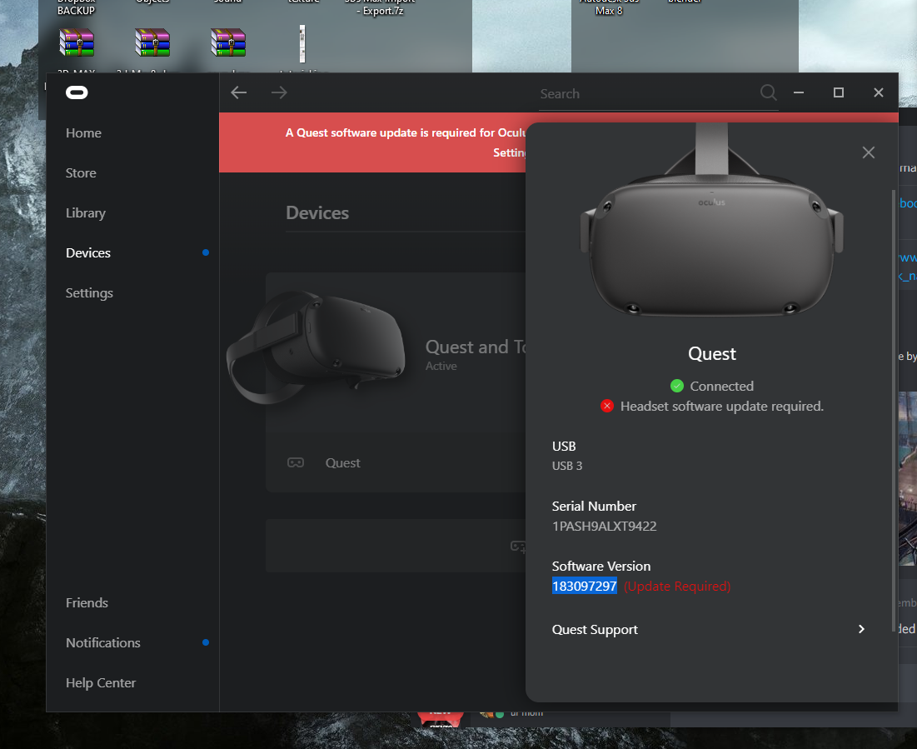The image size is (917, 749).
Task: Open Settings in the sidebar
Action: click(x=89, y=292)
